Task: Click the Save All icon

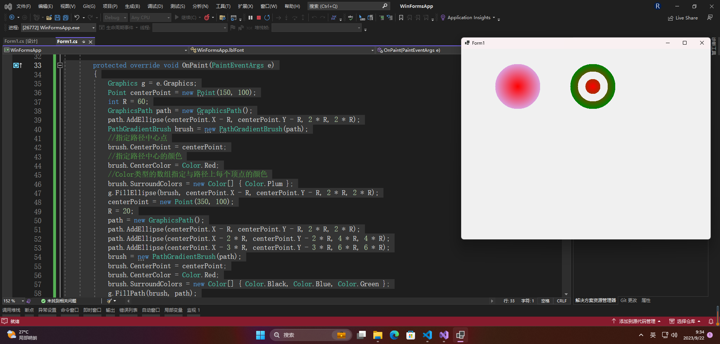Action: coord(65,18)
